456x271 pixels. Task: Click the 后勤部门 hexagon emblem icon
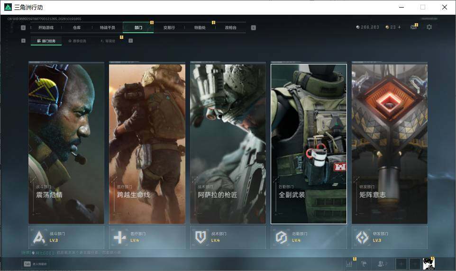click(x=281, y=237)
